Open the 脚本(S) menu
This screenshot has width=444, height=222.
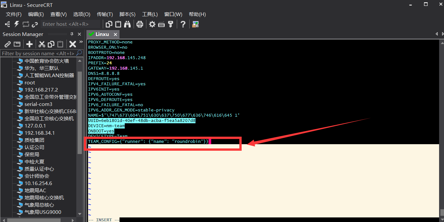(x=127, y=14)
